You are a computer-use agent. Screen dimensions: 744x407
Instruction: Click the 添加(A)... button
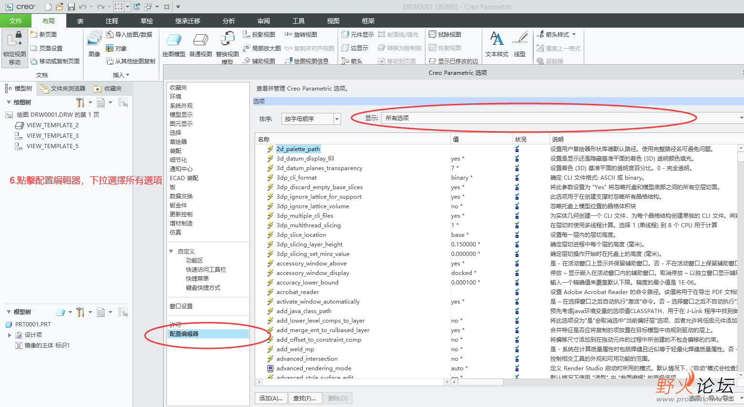[271, 398]
